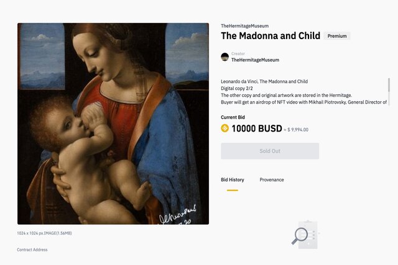The height and width of the screenshot is (265, 398).
Task: Click the 10000 BUSD bid amount
Action: pyautogui.click(x=256, y=129)
